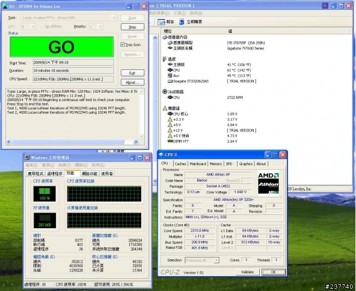
Task: Click the Validate button in CPU-Z
Action: [x=248, y=272]
